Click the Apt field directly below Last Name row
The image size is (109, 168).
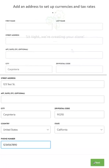[x=54, y=55]
